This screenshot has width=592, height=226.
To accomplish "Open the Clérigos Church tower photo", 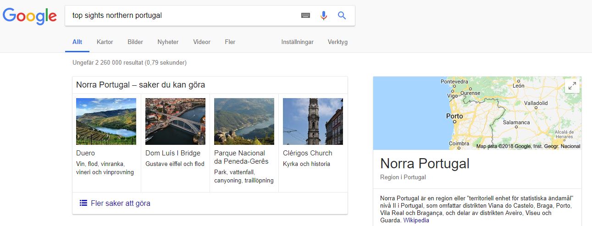I will (x=313, y=121).
